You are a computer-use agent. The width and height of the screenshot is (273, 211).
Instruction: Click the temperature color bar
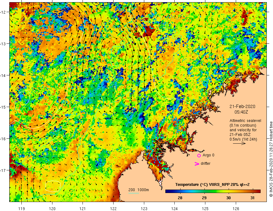coord(213,191)
